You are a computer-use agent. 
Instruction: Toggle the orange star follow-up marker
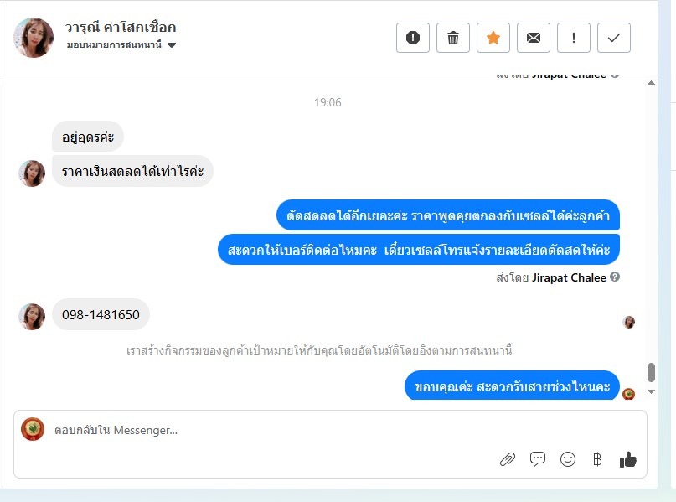tap(493, 38)
